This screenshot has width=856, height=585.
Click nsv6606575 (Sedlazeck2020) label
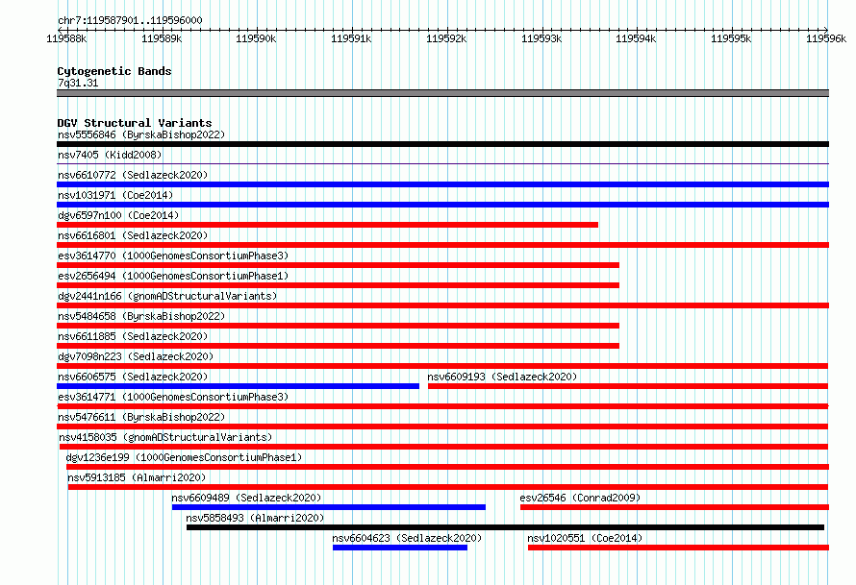(x=133, y=377)
